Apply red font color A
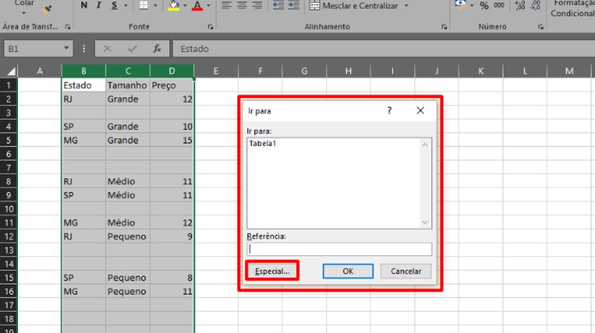 coord(197,5)
